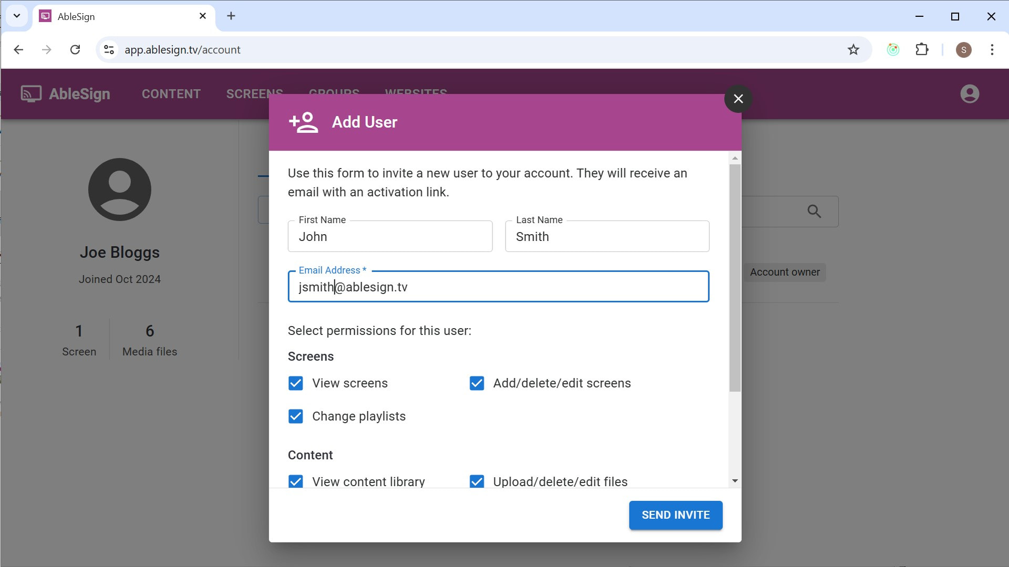The height and width of the screenshot is (567, 1009).
Task: Click the search magnifier icon
Action: pyautogui.click(x=814, y=212)
